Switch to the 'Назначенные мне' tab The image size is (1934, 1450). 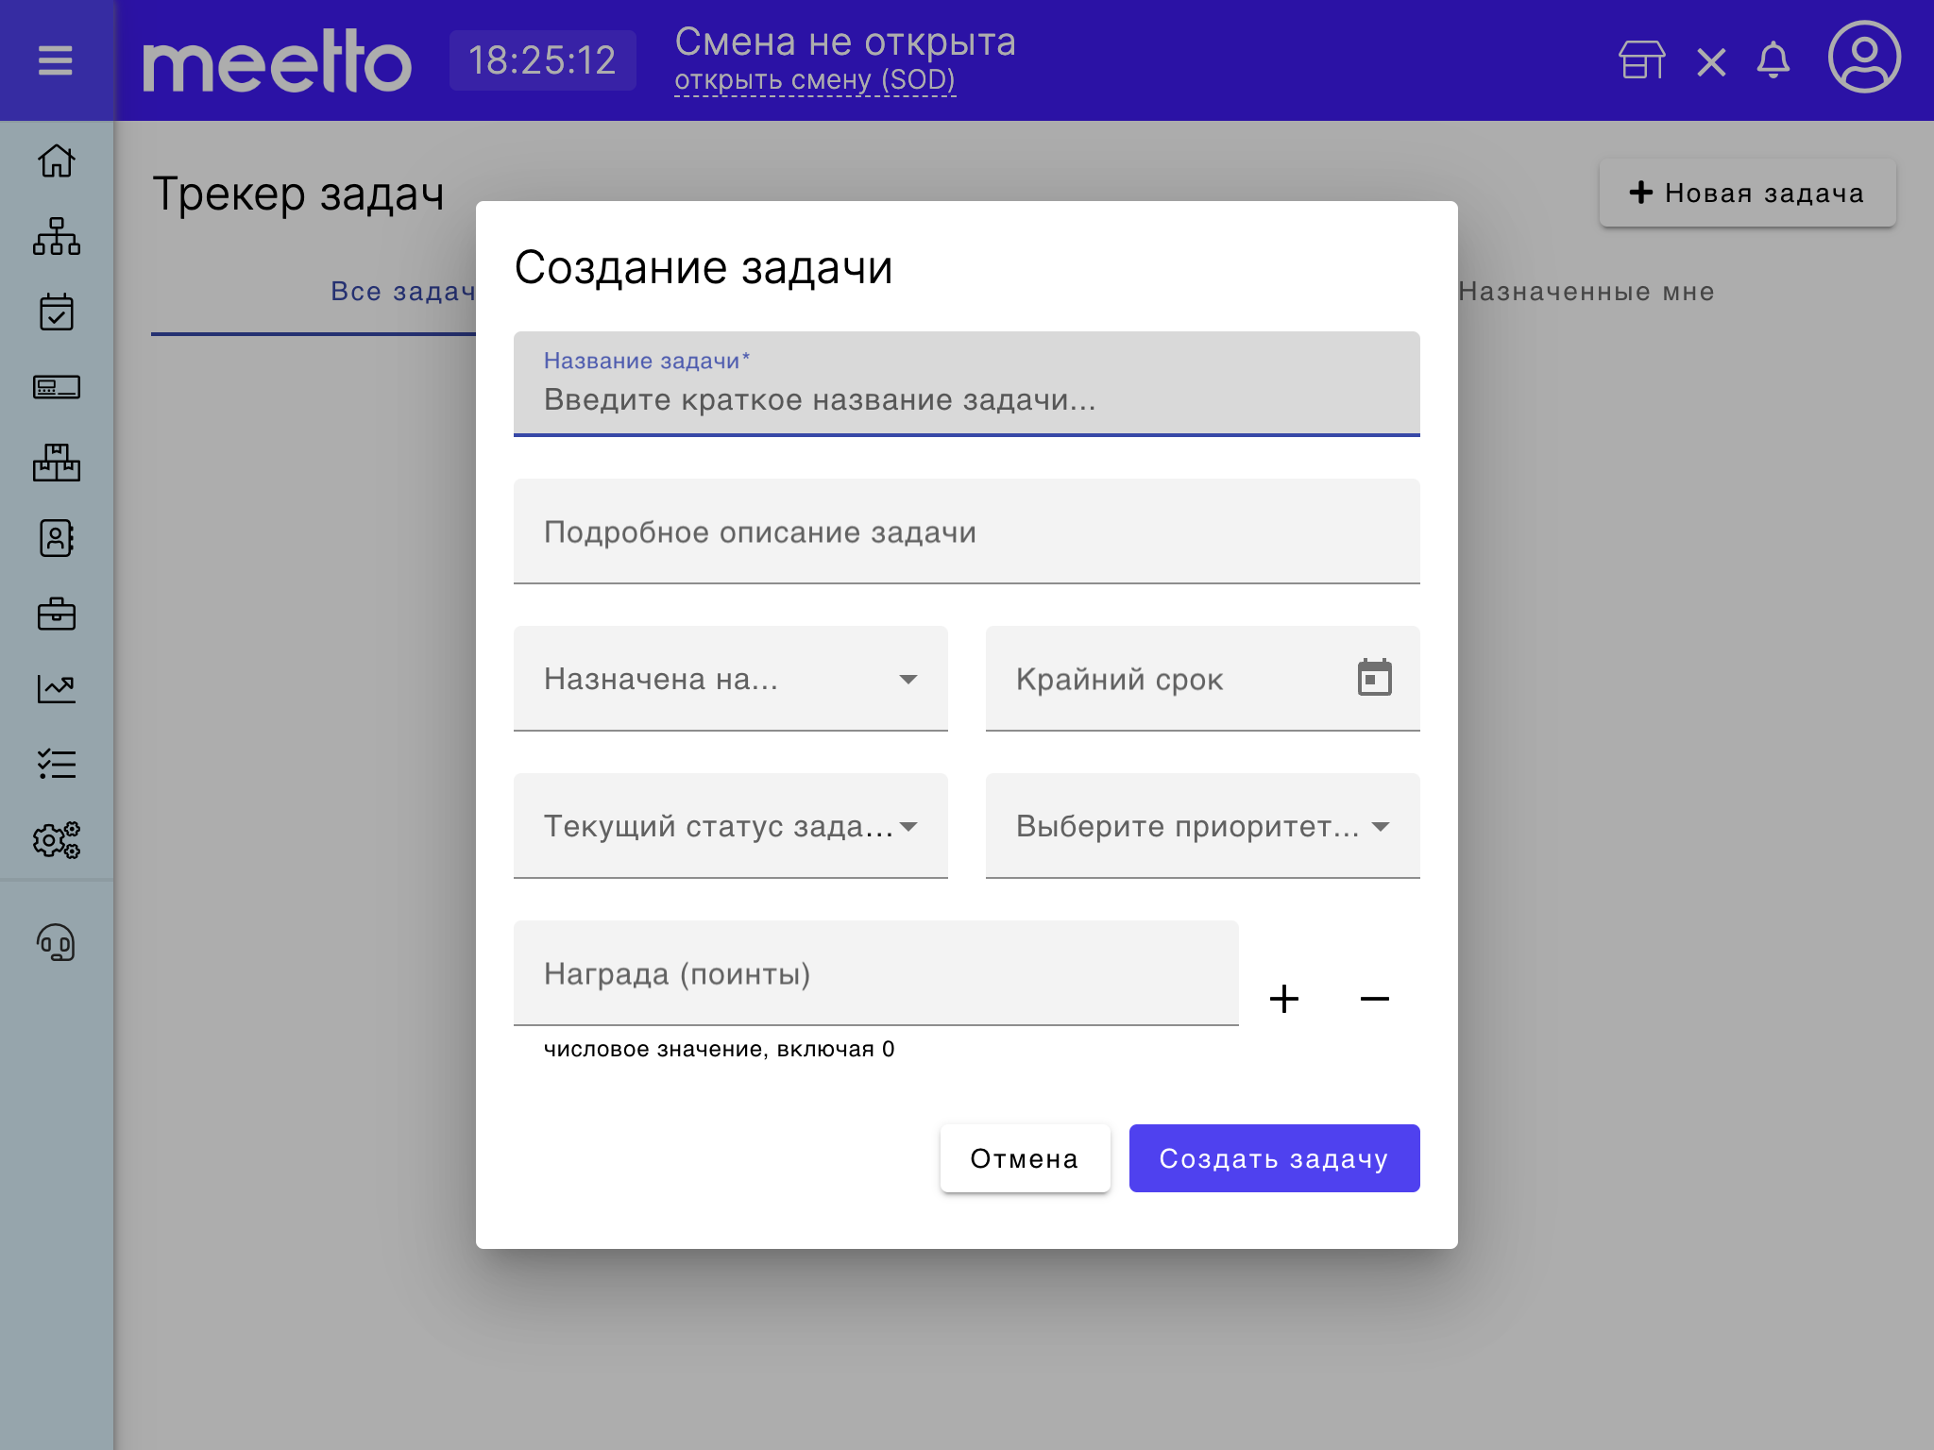[x=1585, y=292]
